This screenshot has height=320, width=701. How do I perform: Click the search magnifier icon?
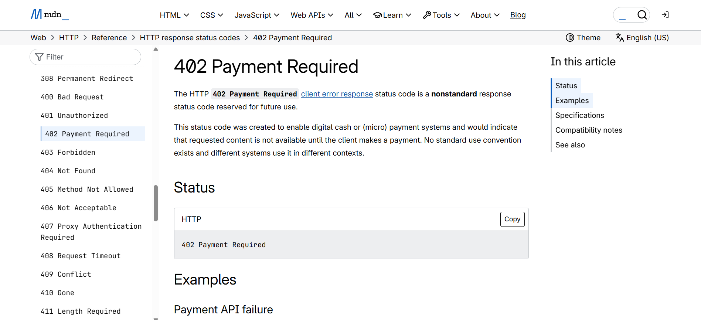[642, 15]
